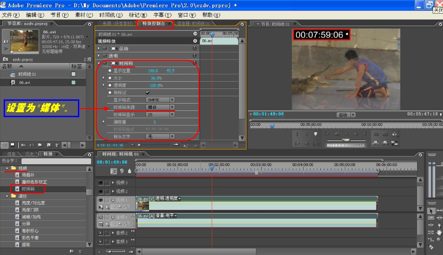443x255 pixels.
Task: Set unnumbered marker in timeline panel
Action: point(129,171)
